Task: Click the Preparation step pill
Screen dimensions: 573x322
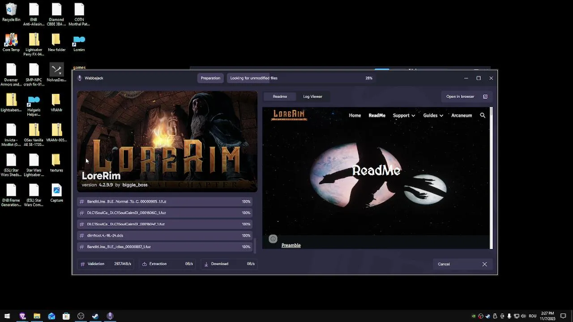Action: (x=210, y=78)
